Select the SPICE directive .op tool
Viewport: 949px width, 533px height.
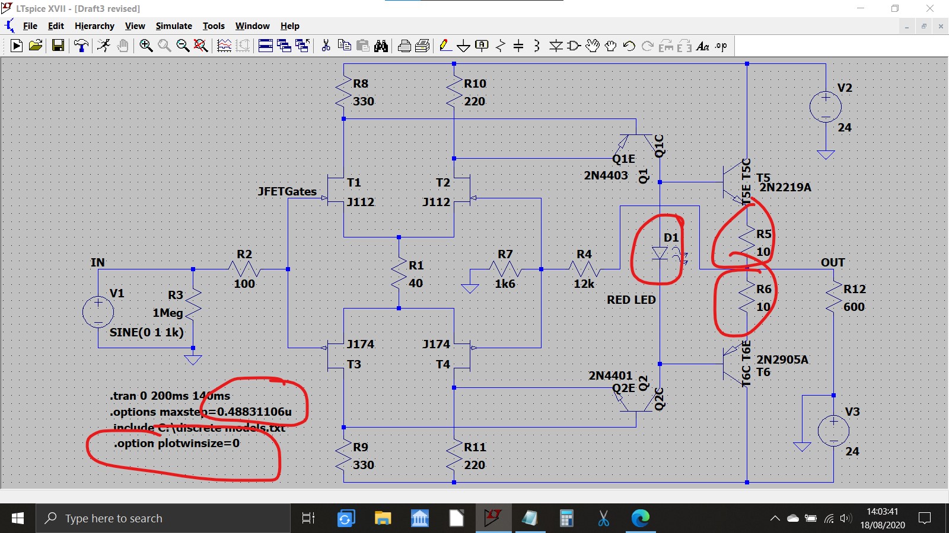[x=721, y=46]
